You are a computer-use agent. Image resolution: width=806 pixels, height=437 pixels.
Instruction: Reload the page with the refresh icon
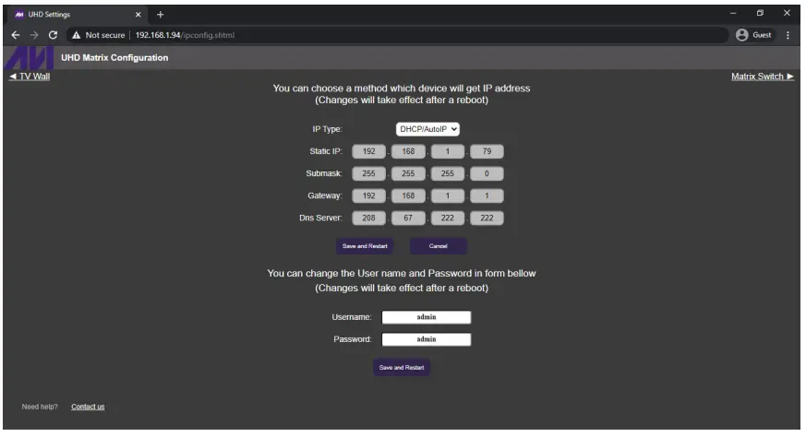[x=53, y=35]
